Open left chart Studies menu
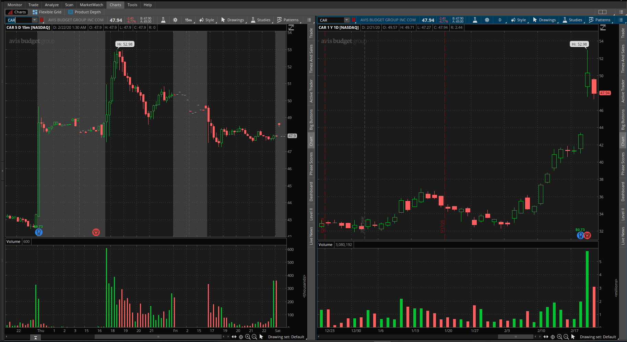627x342 pixels. [261, 20]
